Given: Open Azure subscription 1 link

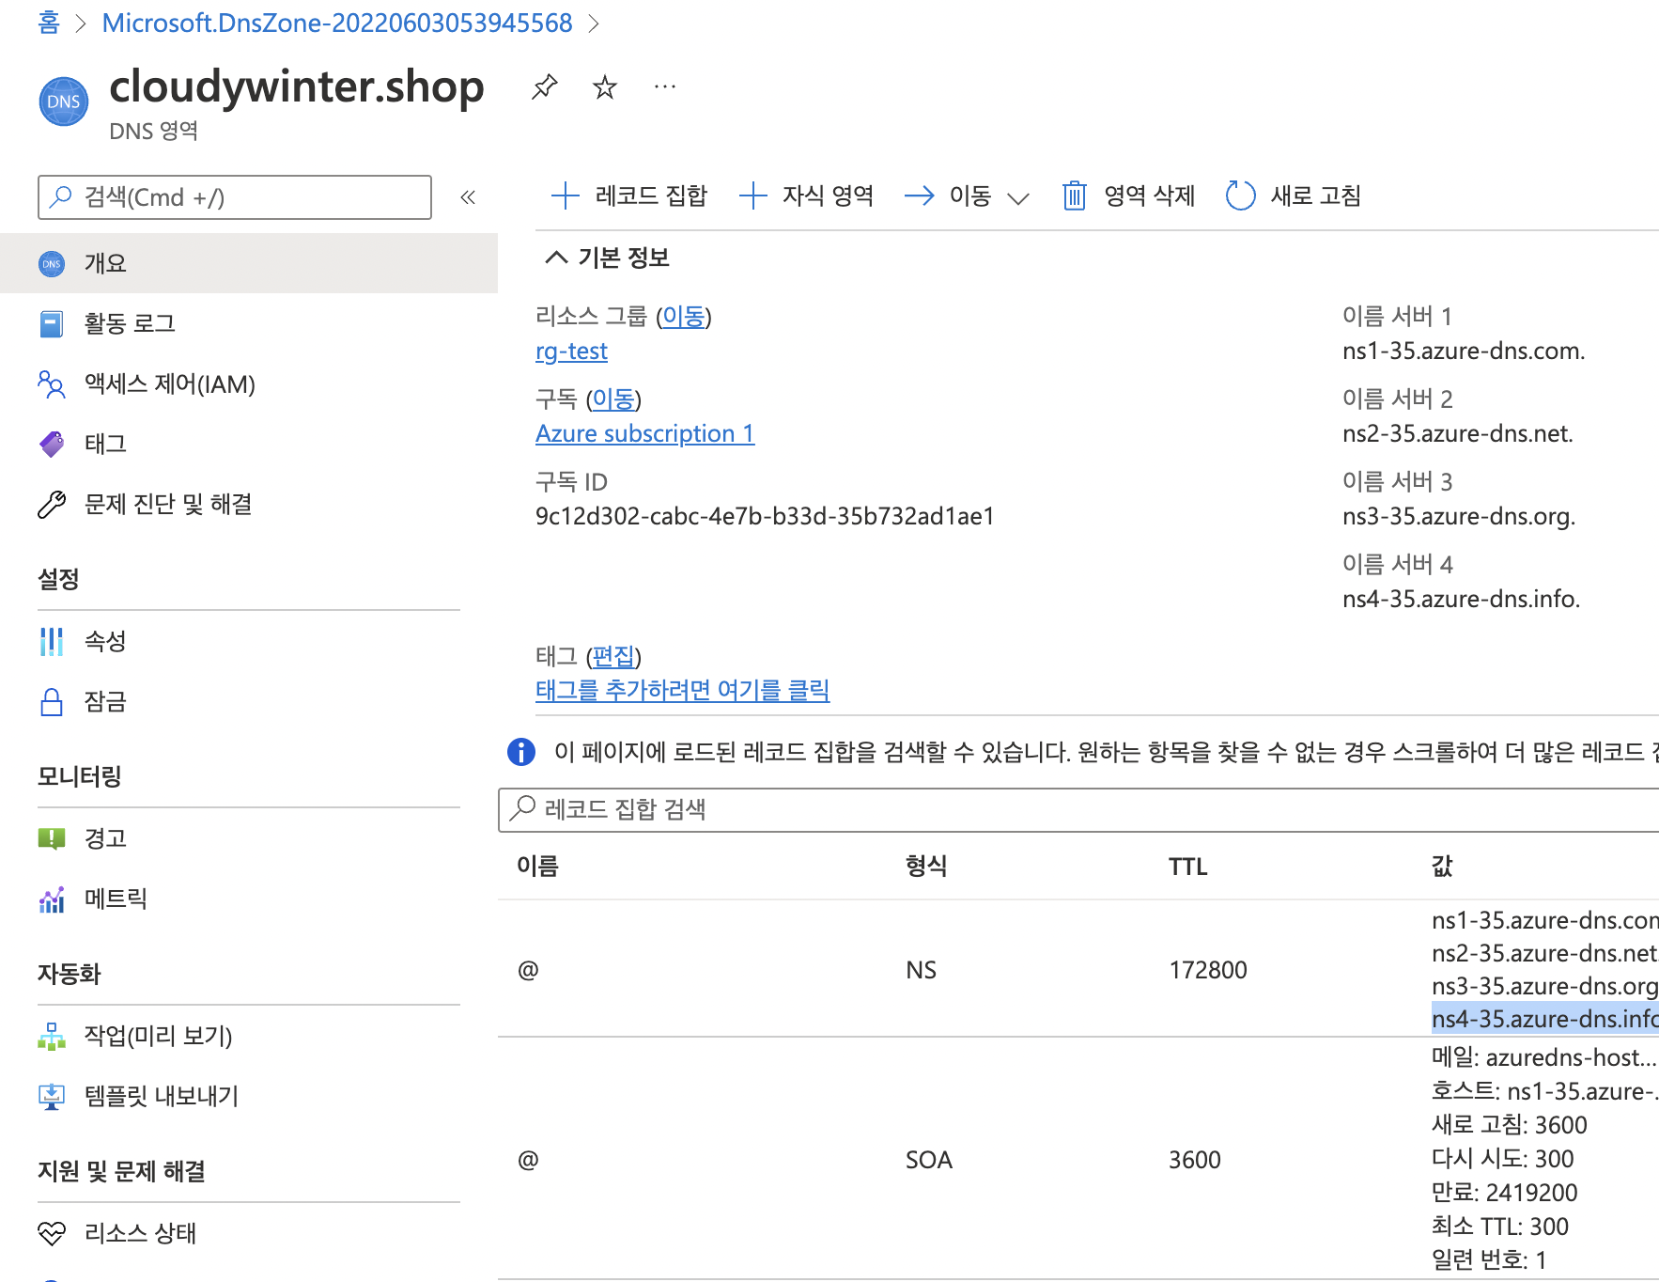Looking at the screenshot, I should (644, 433).
